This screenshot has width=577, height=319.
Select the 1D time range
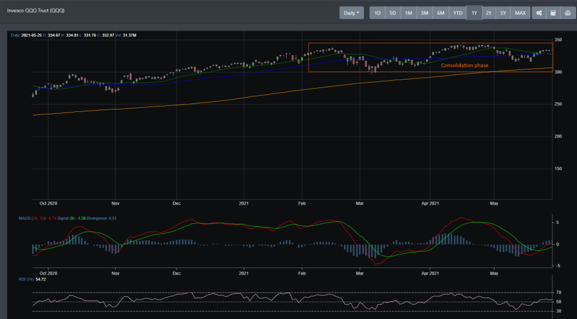(377, 13)
